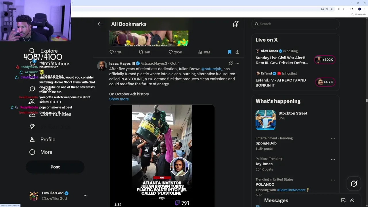The height and width of the screenshot is (207, 368).
Task: Open Chrome side panel search icon
Action: (352, 9)
